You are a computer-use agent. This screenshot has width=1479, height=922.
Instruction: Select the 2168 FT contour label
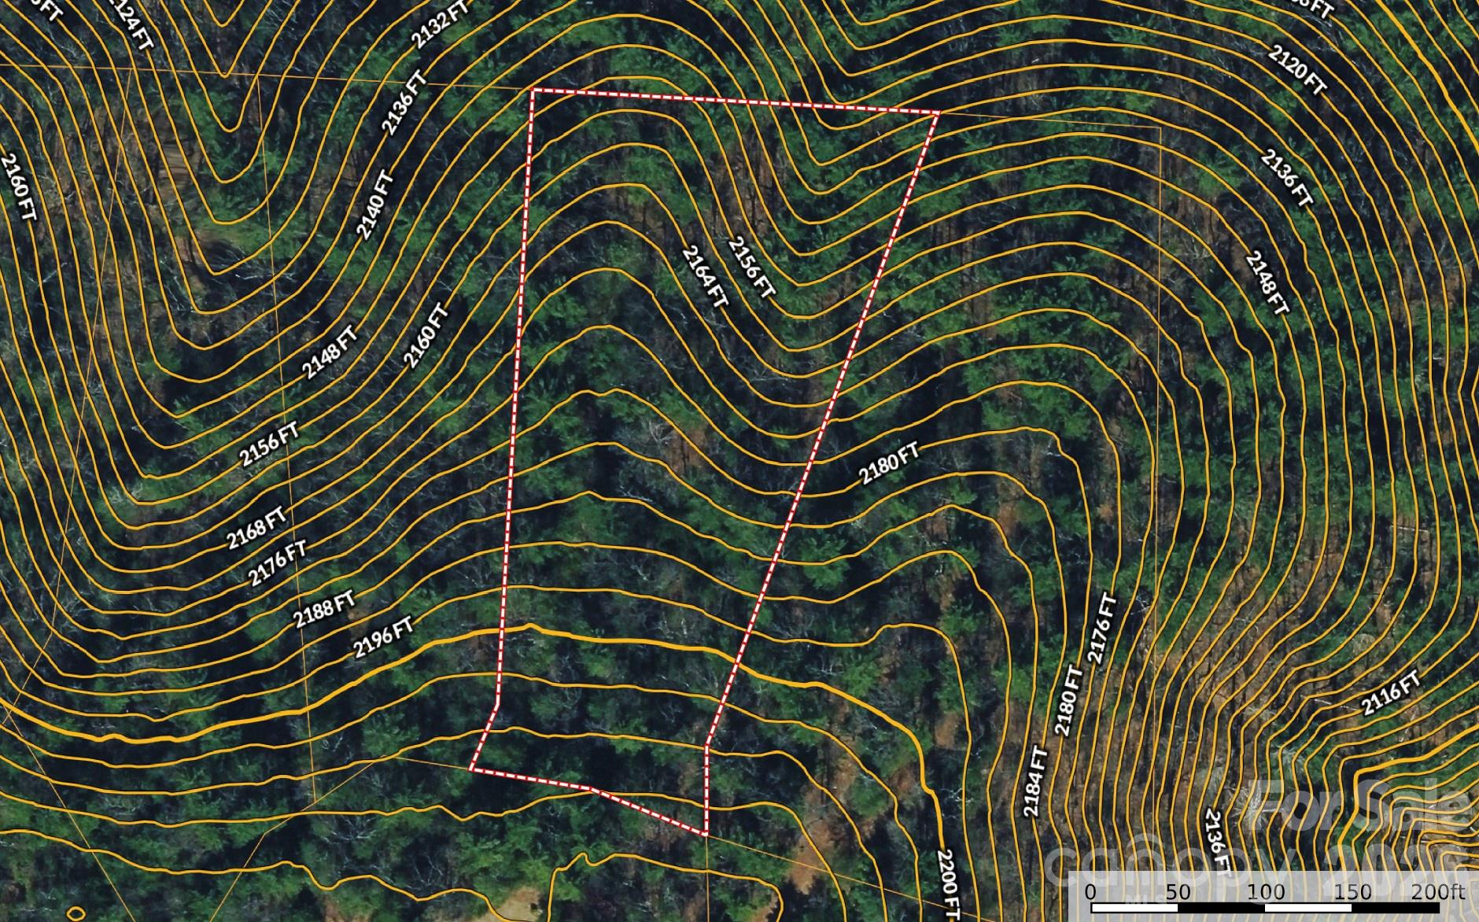coord(256,528)
